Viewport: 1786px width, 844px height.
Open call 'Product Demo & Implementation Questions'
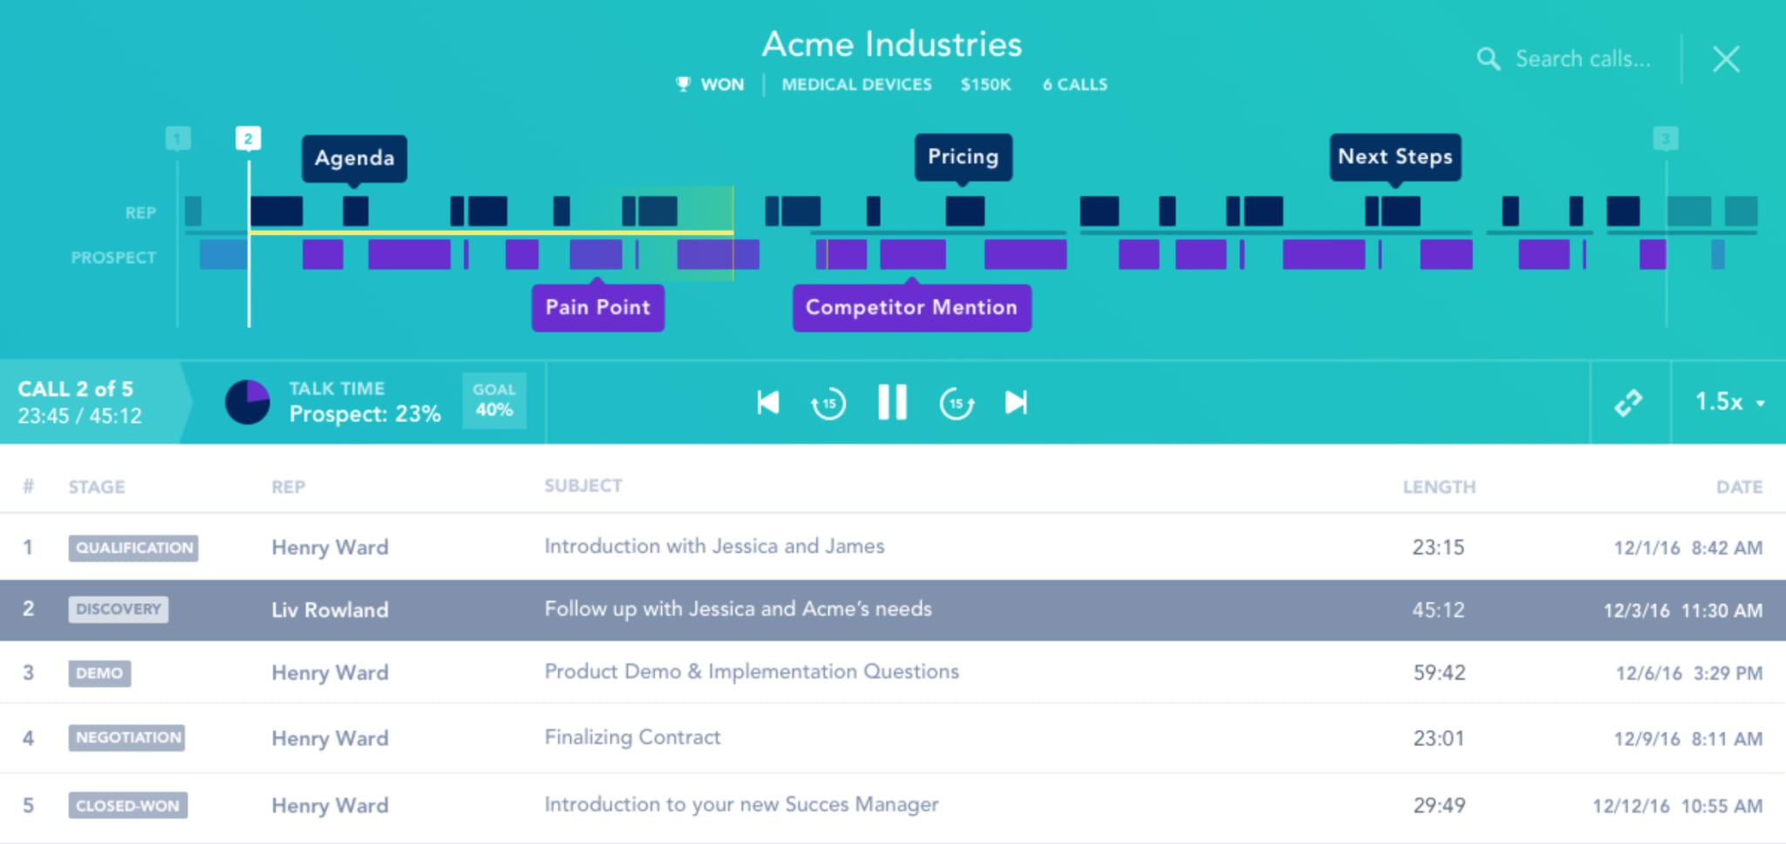pos(752,672)
